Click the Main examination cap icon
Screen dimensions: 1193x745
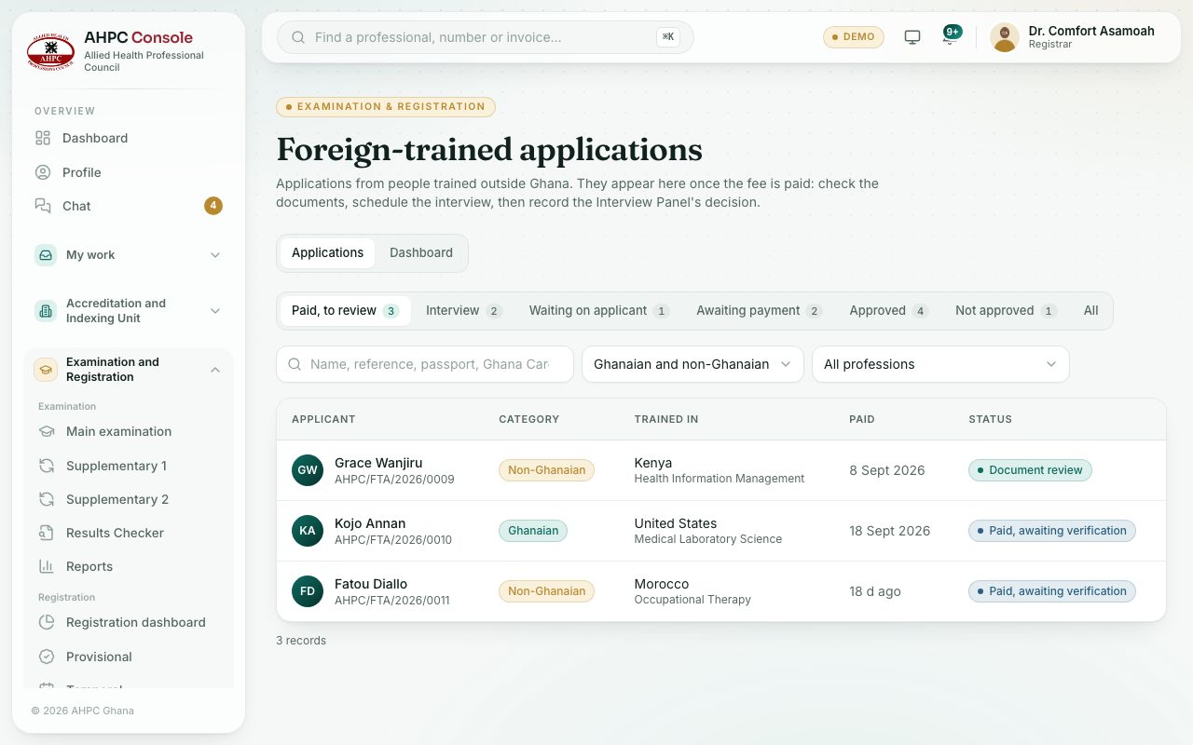click(47, 431)
